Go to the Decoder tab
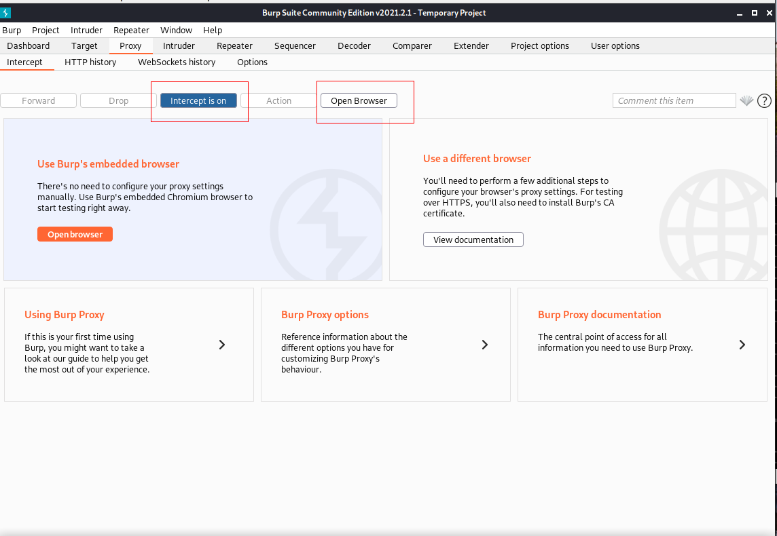The image size is (777, 536). tap(354, 45)
